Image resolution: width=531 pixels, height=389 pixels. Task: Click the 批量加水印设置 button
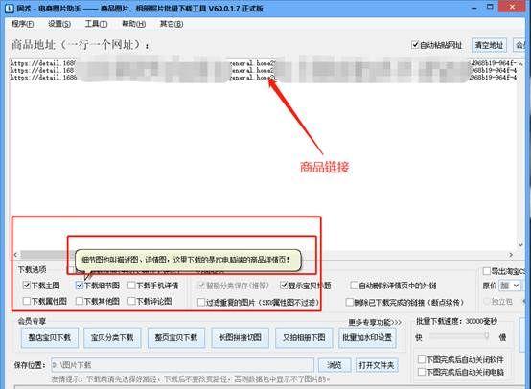[x=367, y=337]
